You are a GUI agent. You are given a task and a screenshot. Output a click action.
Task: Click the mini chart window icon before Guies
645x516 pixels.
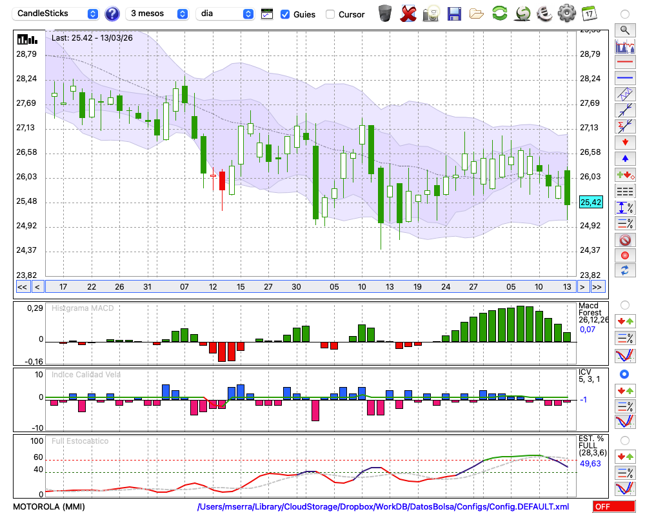coord(267,14)
